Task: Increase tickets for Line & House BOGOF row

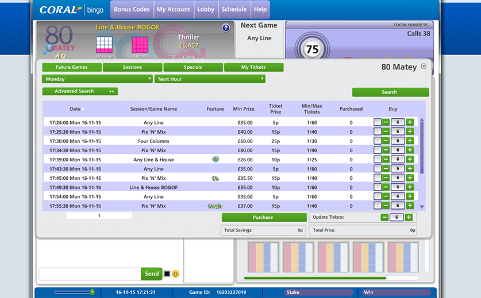Action: 410,187
